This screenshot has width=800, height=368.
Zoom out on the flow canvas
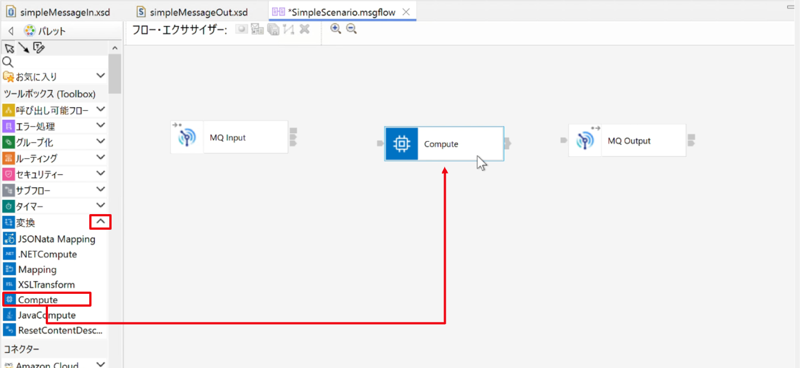[351, 29]
